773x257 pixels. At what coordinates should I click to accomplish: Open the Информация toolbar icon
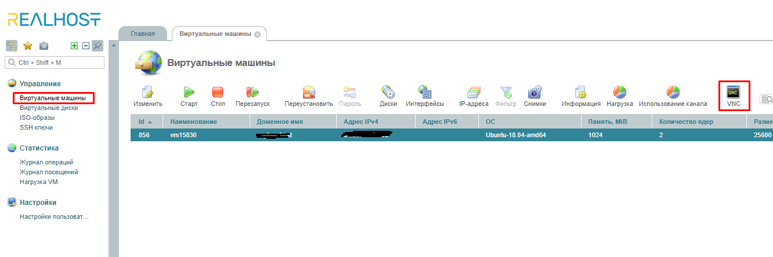(580, 92)
